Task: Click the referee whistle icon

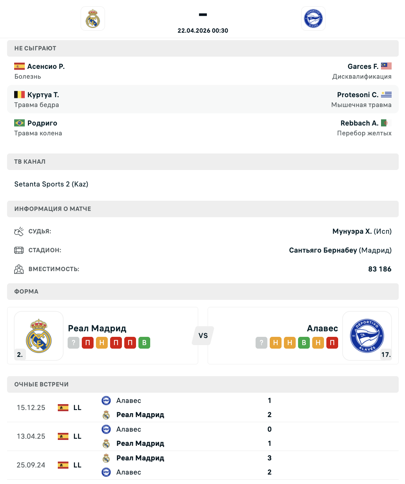Action: coord(19,231)
